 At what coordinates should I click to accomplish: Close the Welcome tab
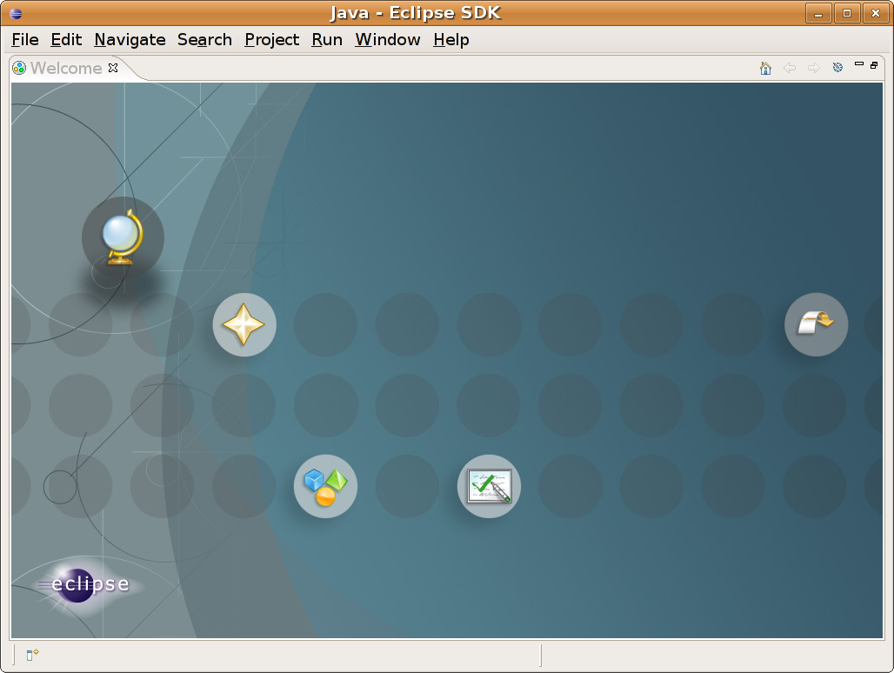(x=113, y=68)
